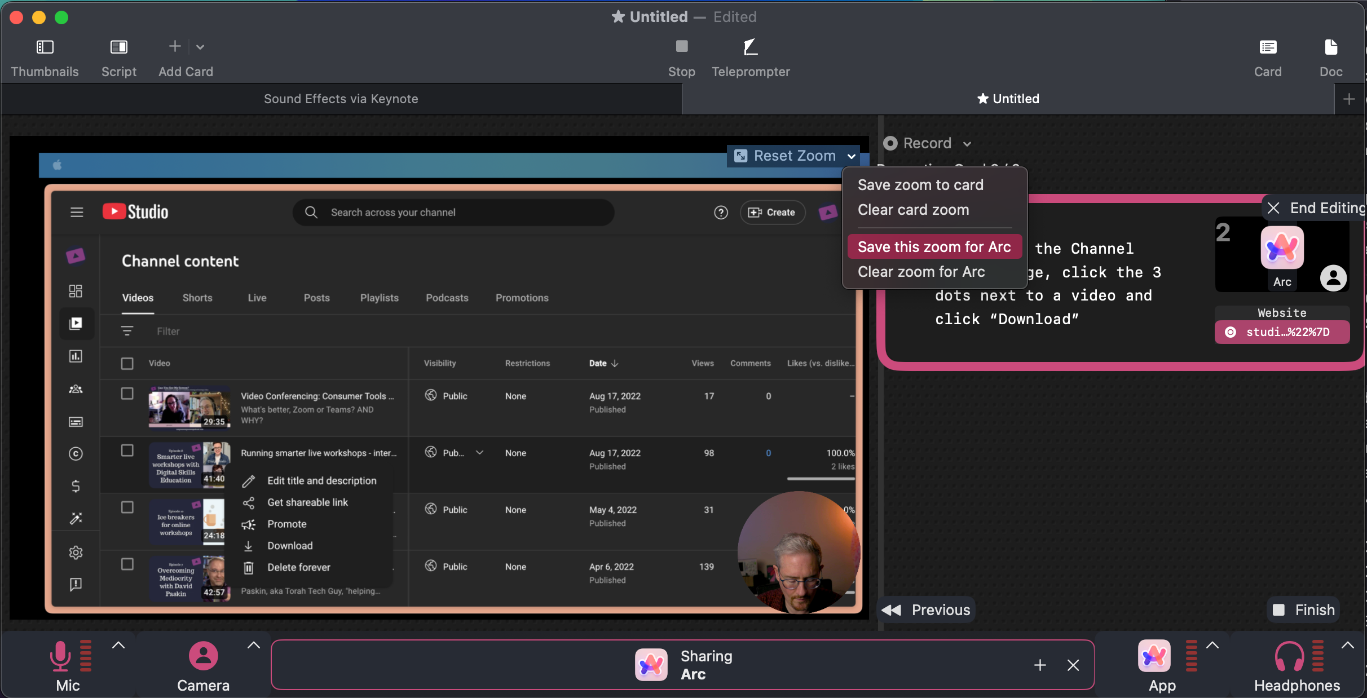Image resolution: width=1367 pixels, height=698 pixels.
Task: Open the Teleprompter tool
Action: point(750,47)
